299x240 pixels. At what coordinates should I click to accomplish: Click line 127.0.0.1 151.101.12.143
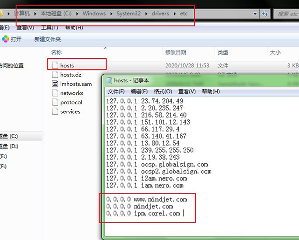[148, 122]
